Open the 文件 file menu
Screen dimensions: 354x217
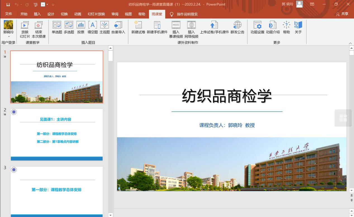[8, 14]
